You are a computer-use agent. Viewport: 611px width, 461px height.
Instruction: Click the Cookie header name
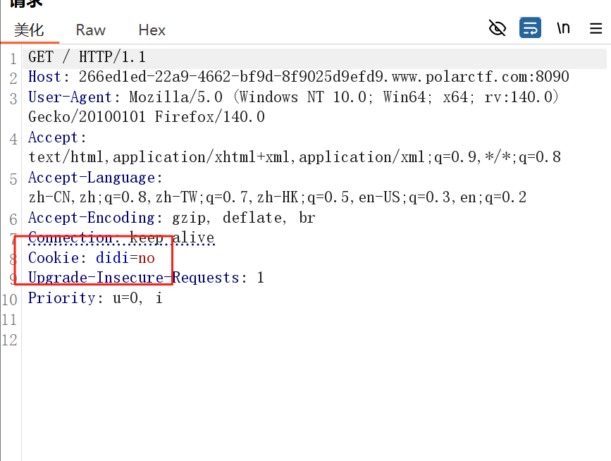53,257
